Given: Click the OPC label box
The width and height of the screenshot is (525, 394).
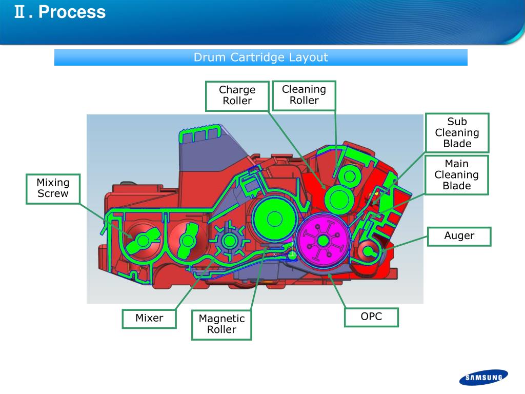Looking at the screenshot, I should pyautogui.click(x=371, y=317).
